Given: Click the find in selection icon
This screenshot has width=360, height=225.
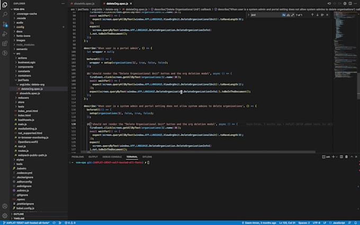Looking at the screenshot, I should tap(322, 15).
